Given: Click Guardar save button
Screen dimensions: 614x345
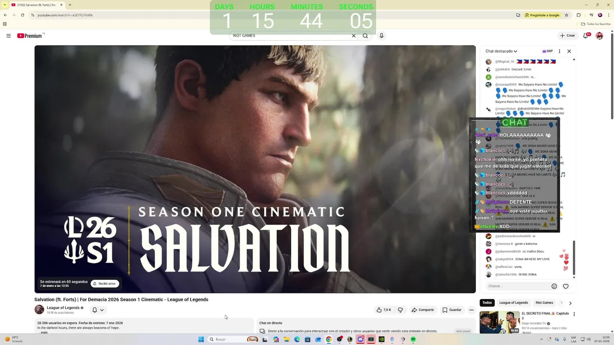Looking at the screenshot, I should pyautogui.click(x=452, y=310).
